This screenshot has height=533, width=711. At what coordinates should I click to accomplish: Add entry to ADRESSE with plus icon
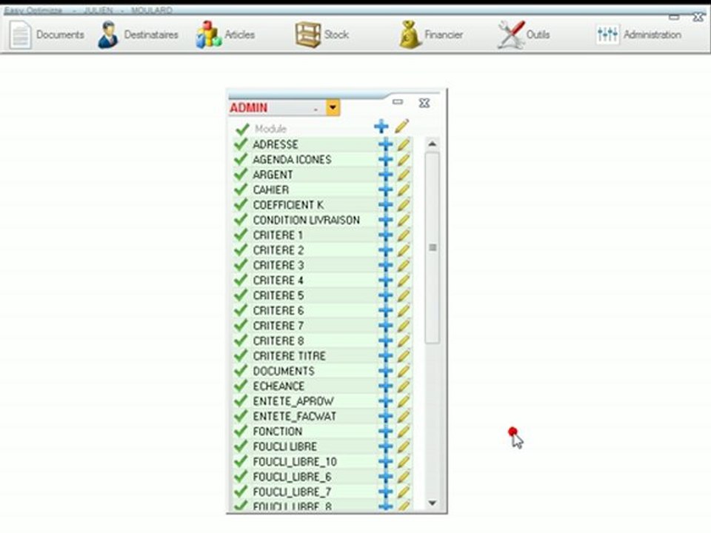[x=385, y=144]
